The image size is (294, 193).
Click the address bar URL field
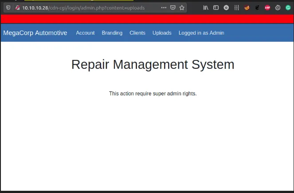pos(89,8)
